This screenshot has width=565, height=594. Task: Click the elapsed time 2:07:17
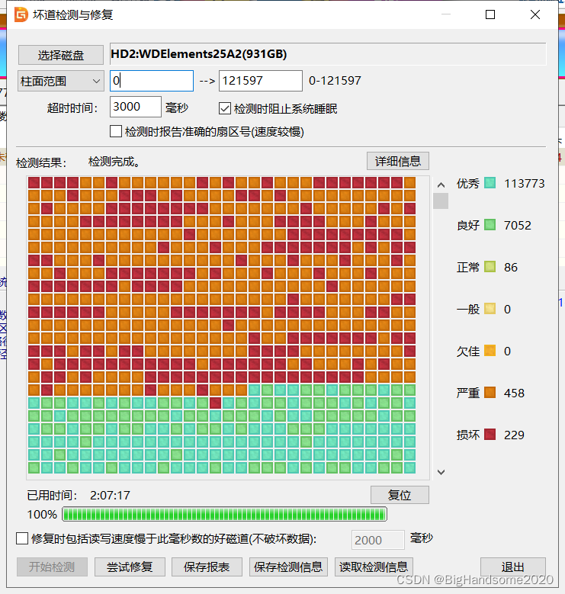click(110, 495)
